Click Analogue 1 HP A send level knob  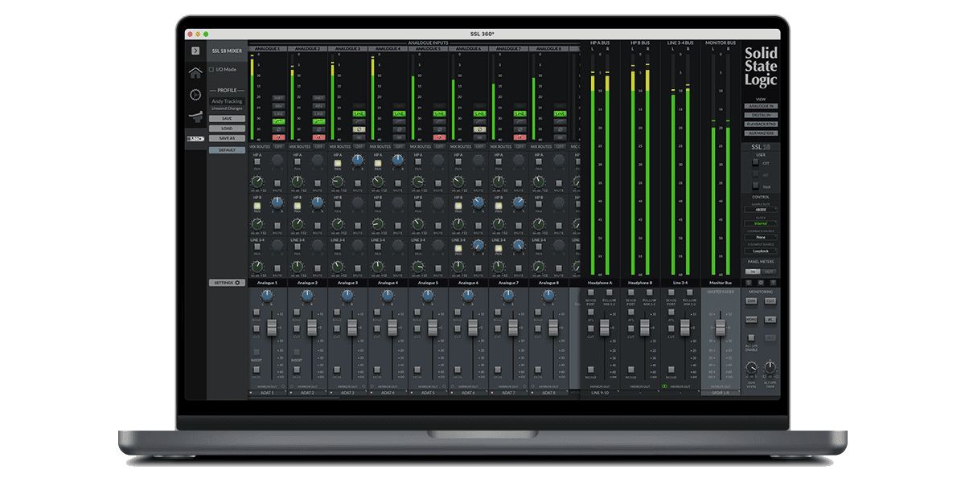[x=257, y=182]
